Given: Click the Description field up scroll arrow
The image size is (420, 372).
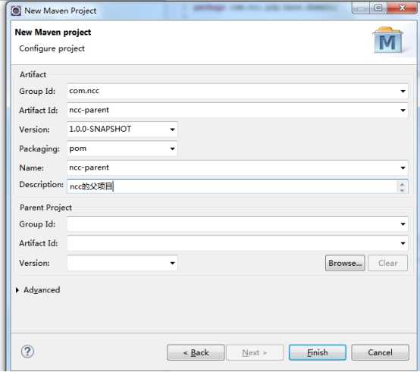Looking at the screenshot, I should pyautogui.click(x=402, y=184).
